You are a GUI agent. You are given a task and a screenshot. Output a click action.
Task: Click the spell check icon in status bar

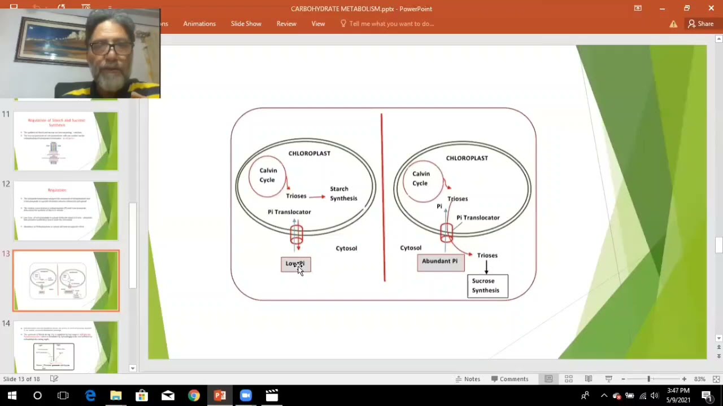tap(54, 379)
